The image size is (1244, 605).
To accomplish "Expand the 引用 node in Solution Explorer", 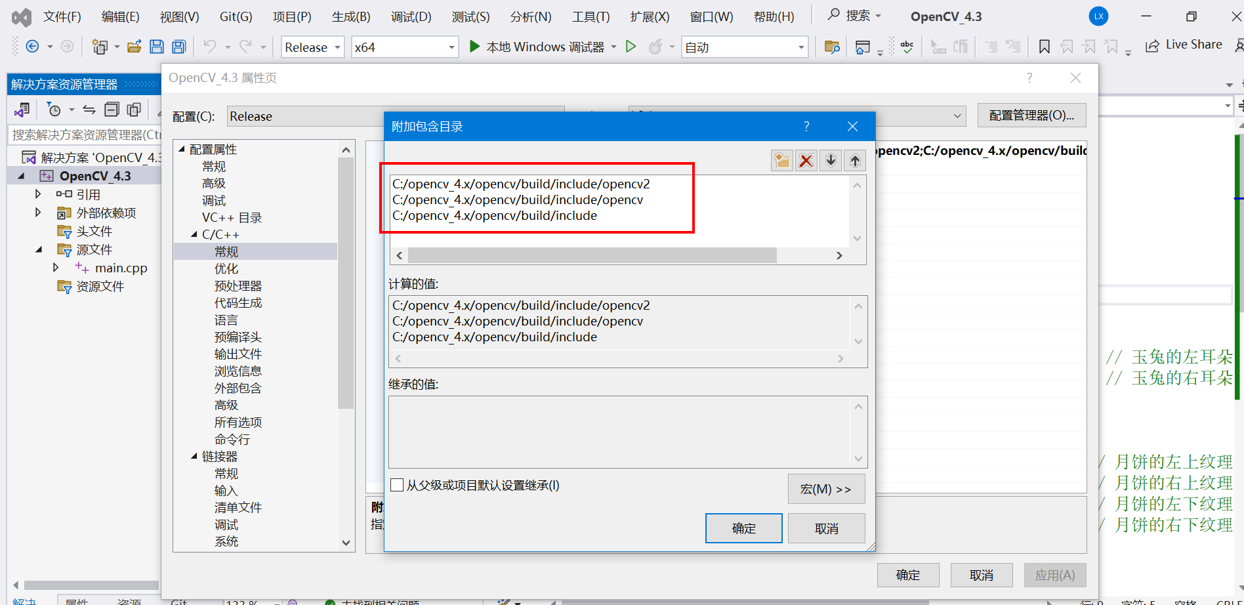I will (38, 194).
